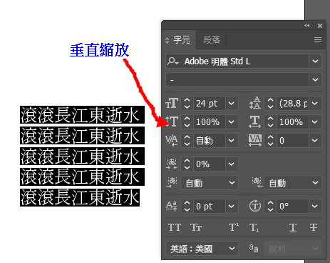Open tsume 0% dropdown
Image resolution: width=330 pixels, height=263 pixels.
pos(232,164)
